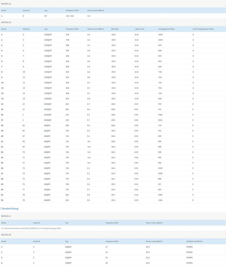Select frequency cell '810'
Screen dimensions: 226x268
click(67, 200)
